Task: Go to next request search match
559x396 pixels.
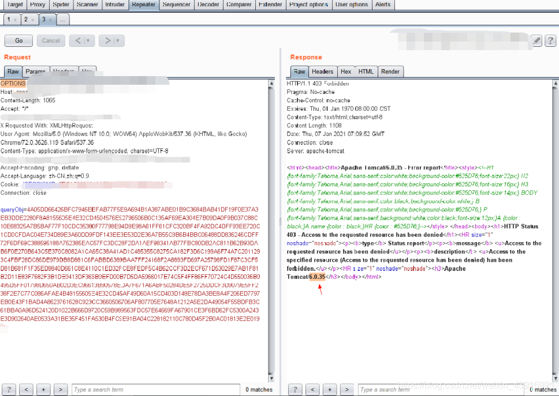Action: coord(61,390)
